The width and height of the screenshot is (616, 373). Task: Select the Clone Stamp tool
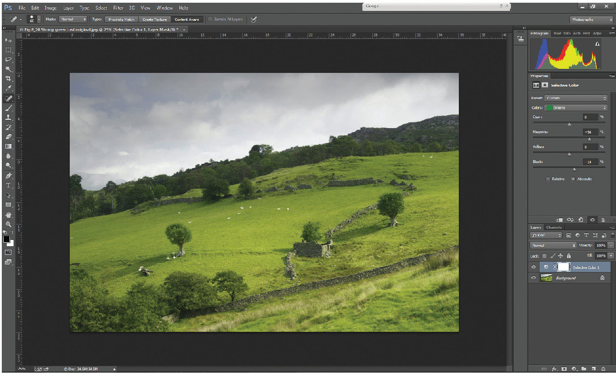point(8,117)
